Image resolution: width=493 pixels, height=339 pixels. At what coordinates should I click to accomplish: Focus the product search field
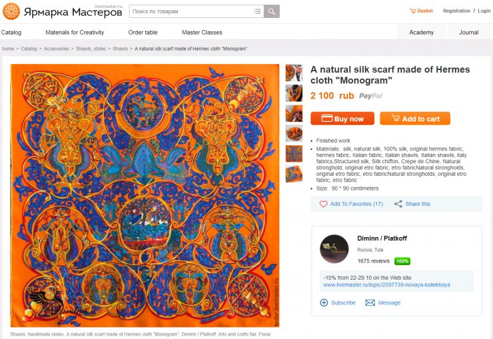pyautogui.click(x=192, y=11)
